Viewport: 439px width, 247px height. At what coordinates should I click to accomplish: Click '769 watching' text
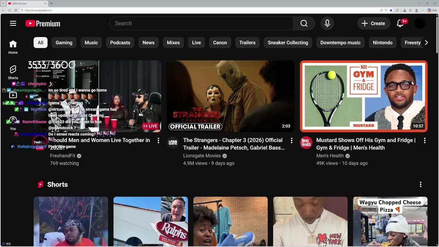64,163
